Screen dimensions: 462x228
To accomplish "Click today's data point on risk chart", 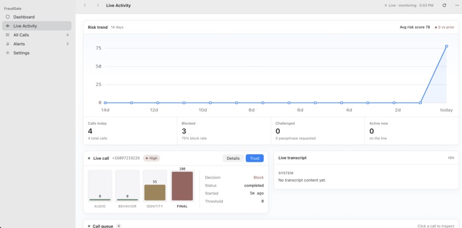I will (447, 46).
